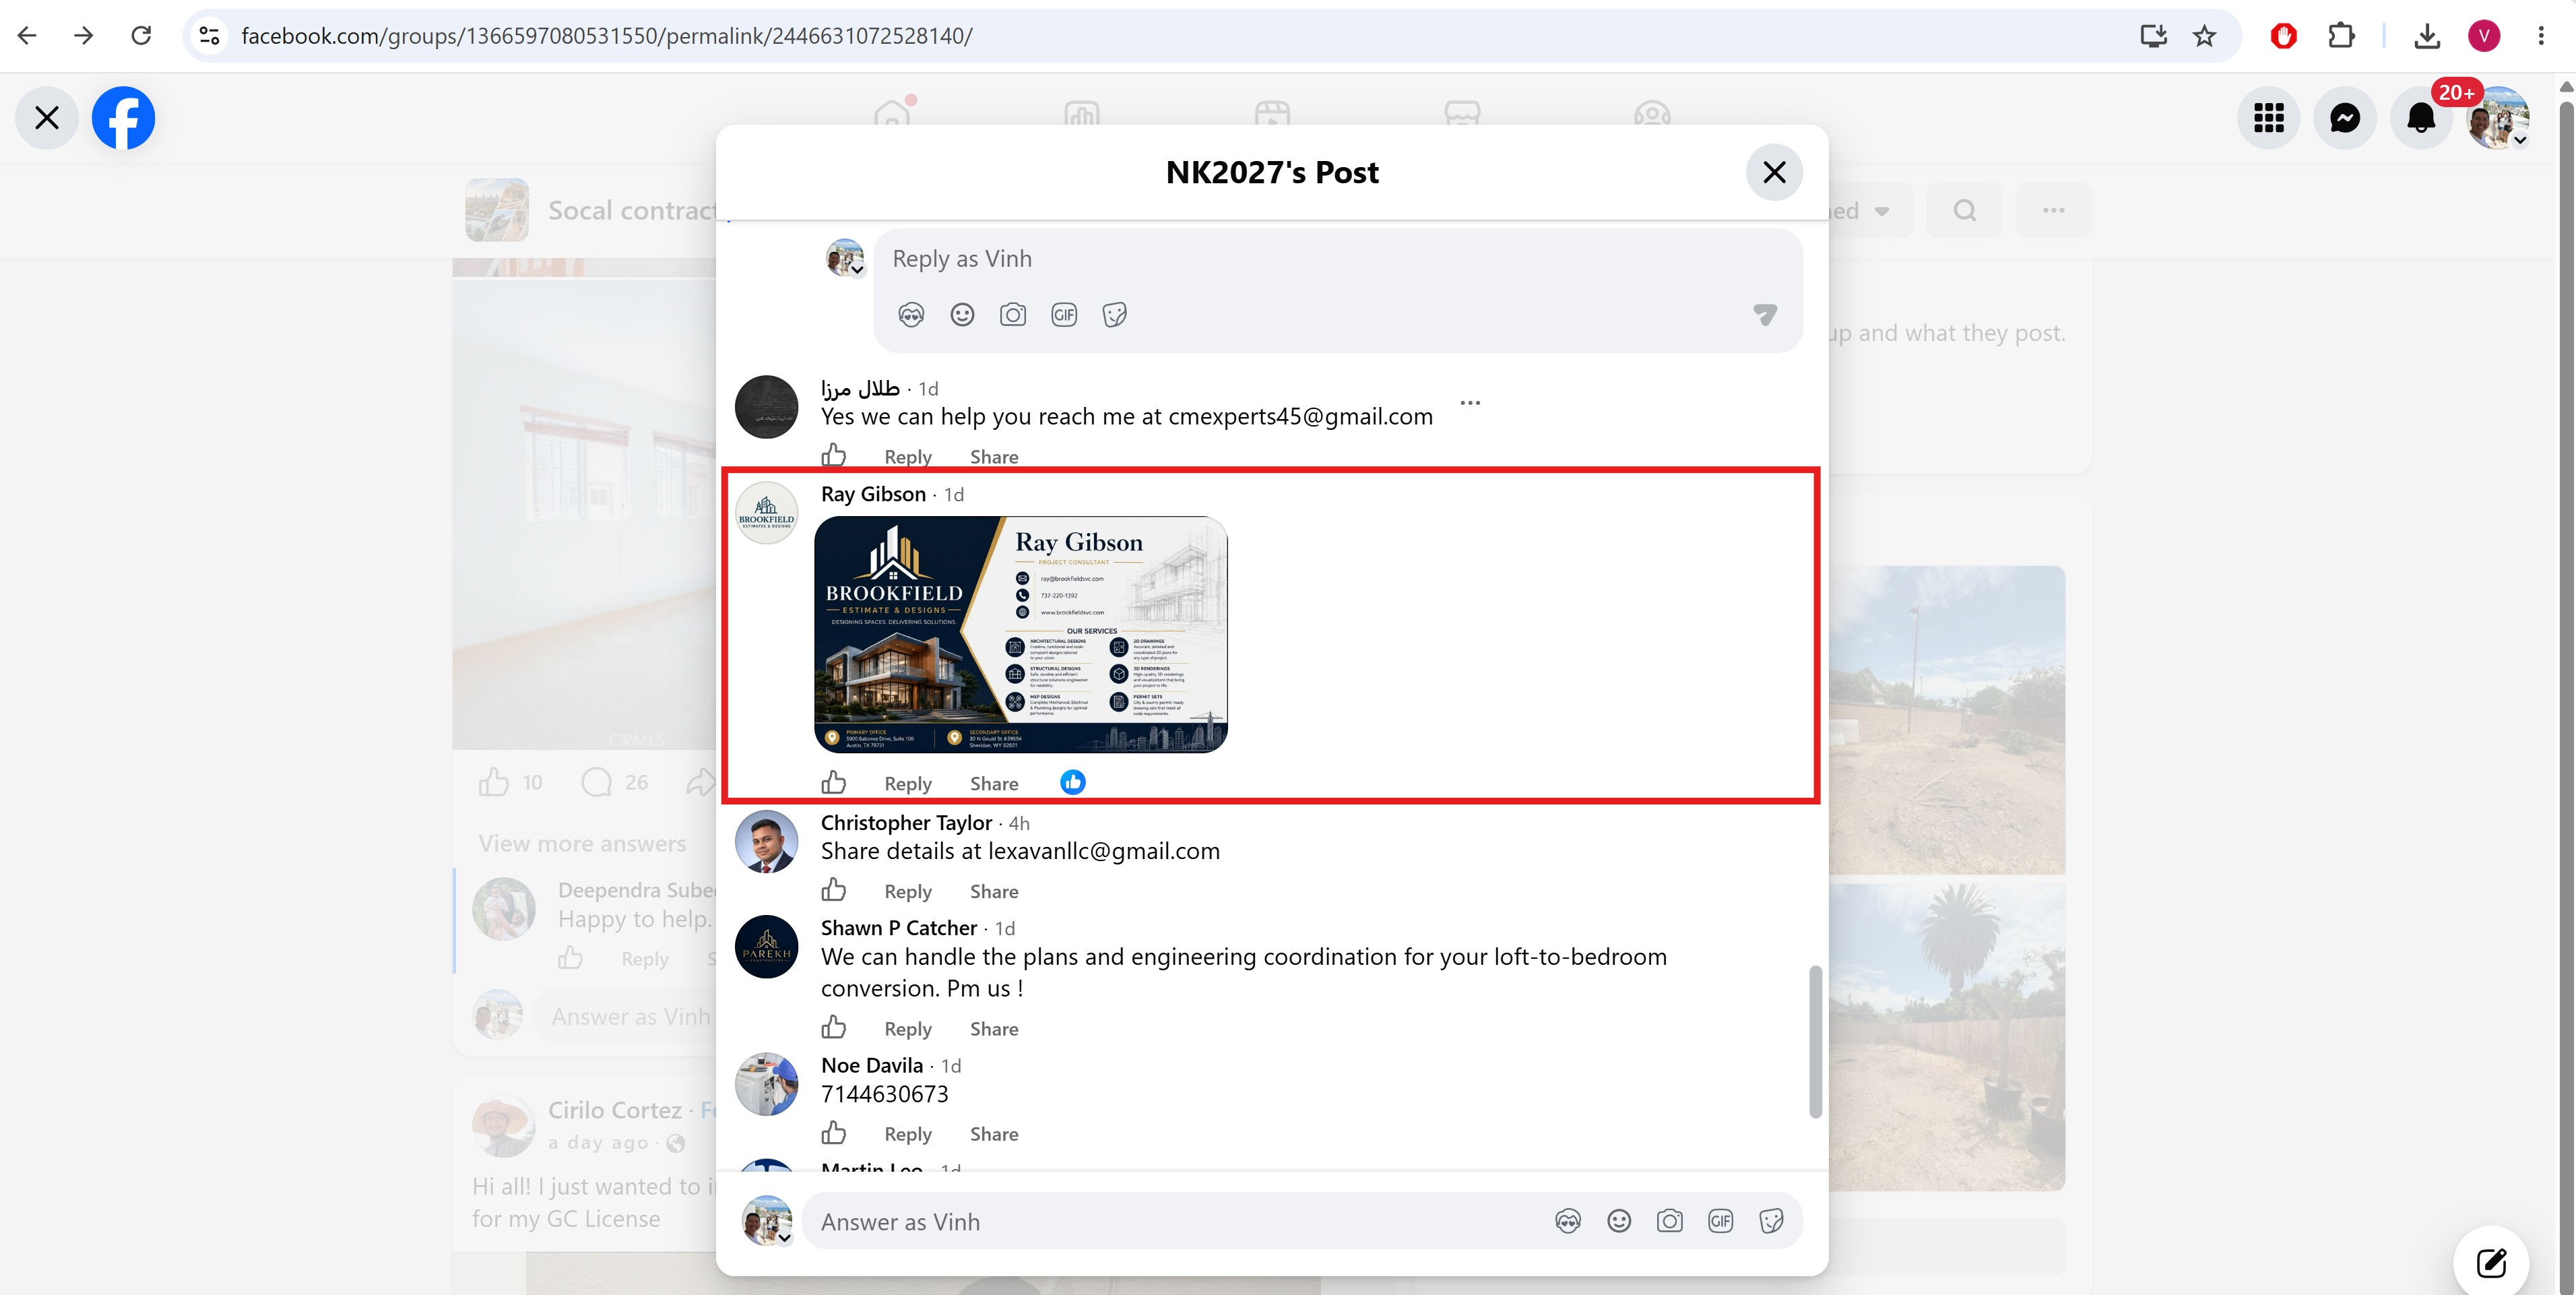The height and width of the screenshot is (1295, 2576).
Task: Open options for طلال مرزا comment
Action: pos(1470,403)
